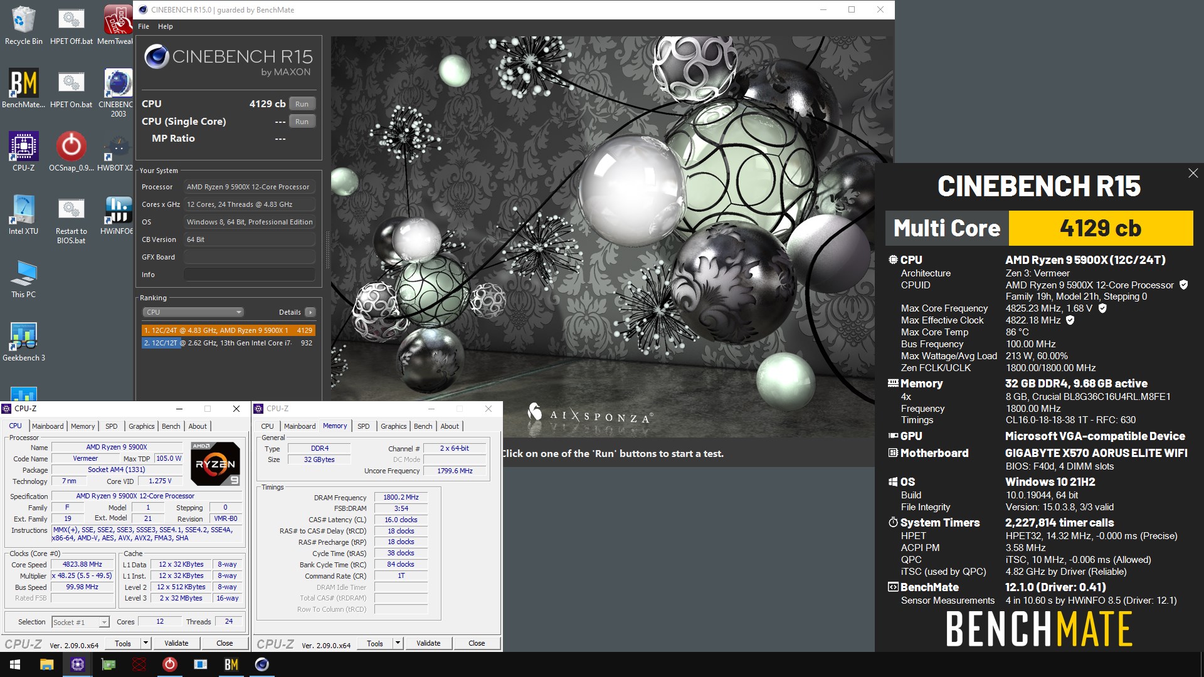
Task: Open the Help menu in Cinebench
Action: (166, 26)
